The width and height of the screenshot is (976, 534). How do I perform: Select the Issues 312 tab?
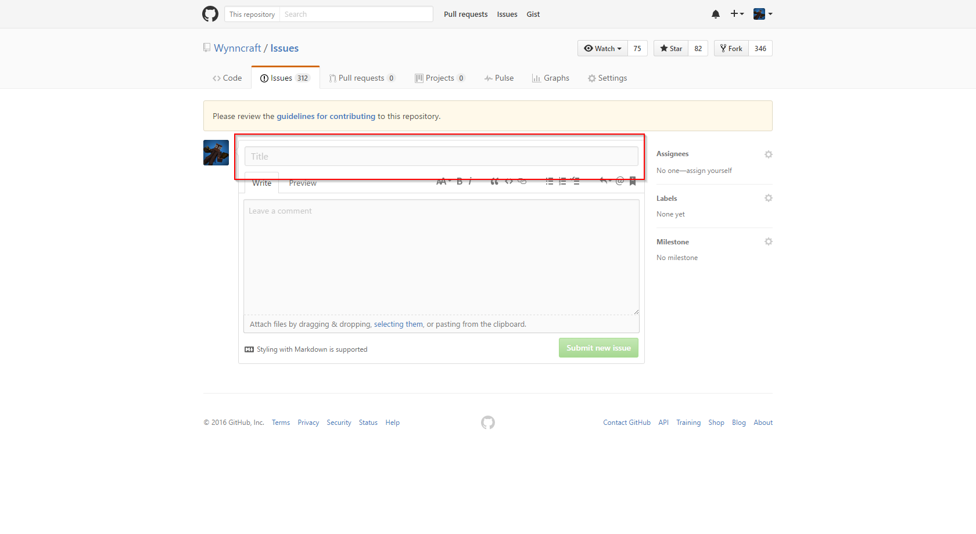tap(285, 78)
